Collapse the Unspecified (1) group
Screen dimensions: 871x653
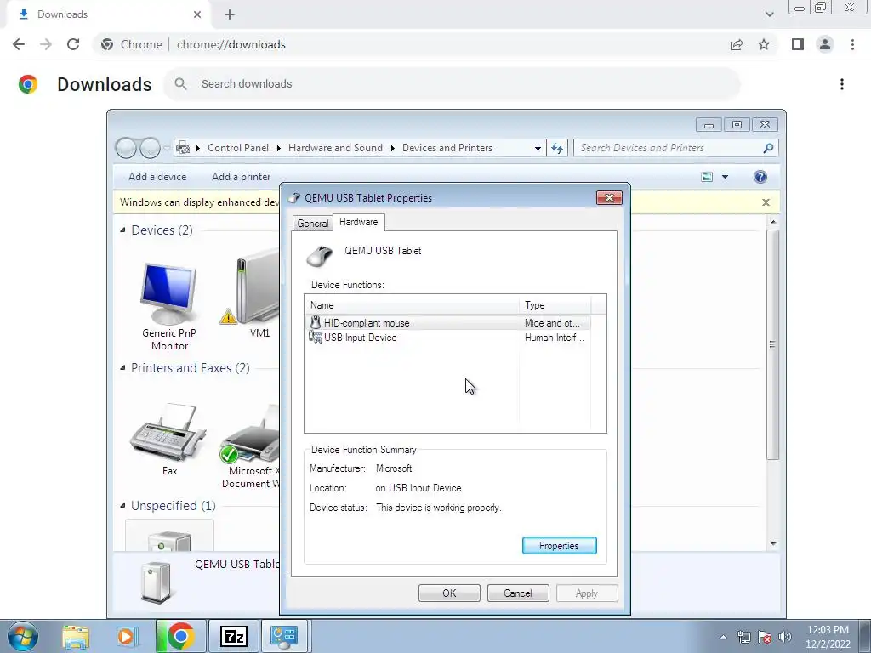pos(122,505)
